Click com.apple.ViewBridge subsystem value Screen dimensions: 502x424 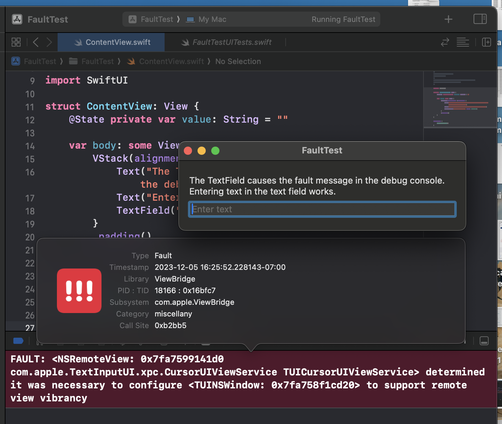[x=194, y=302]
